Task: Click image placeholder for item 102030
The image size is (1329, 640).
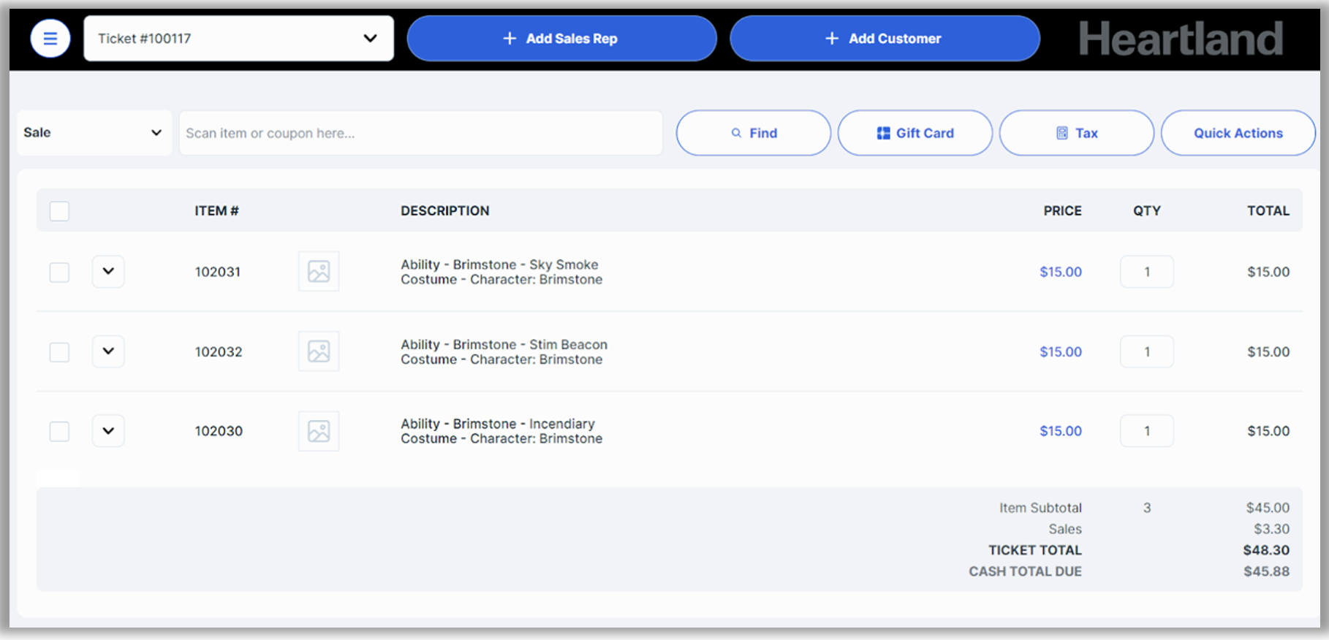Action: (x=319, y=431)
